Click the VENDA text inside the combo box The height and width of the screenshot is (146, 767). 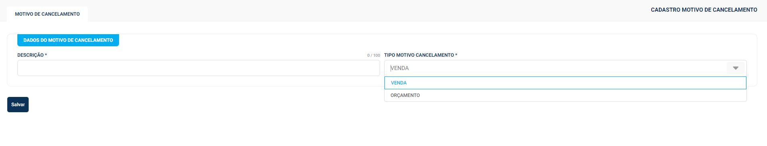400,68
